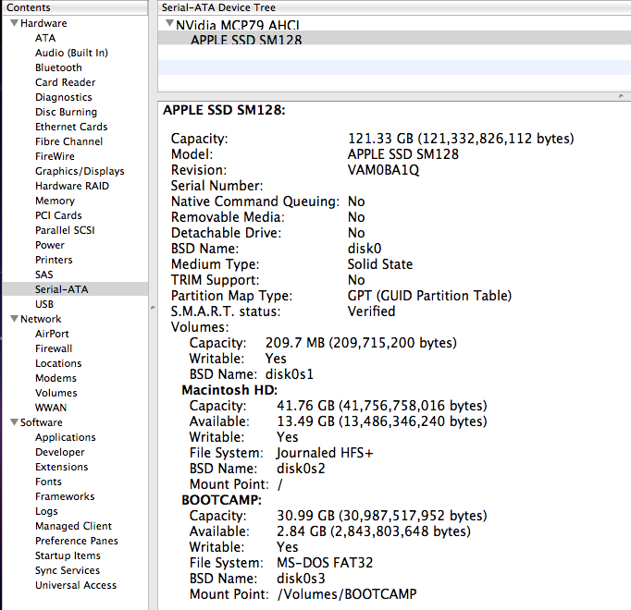Select Extensions under Software
This screenshot has height=610, width=631.
pos(62,467)
